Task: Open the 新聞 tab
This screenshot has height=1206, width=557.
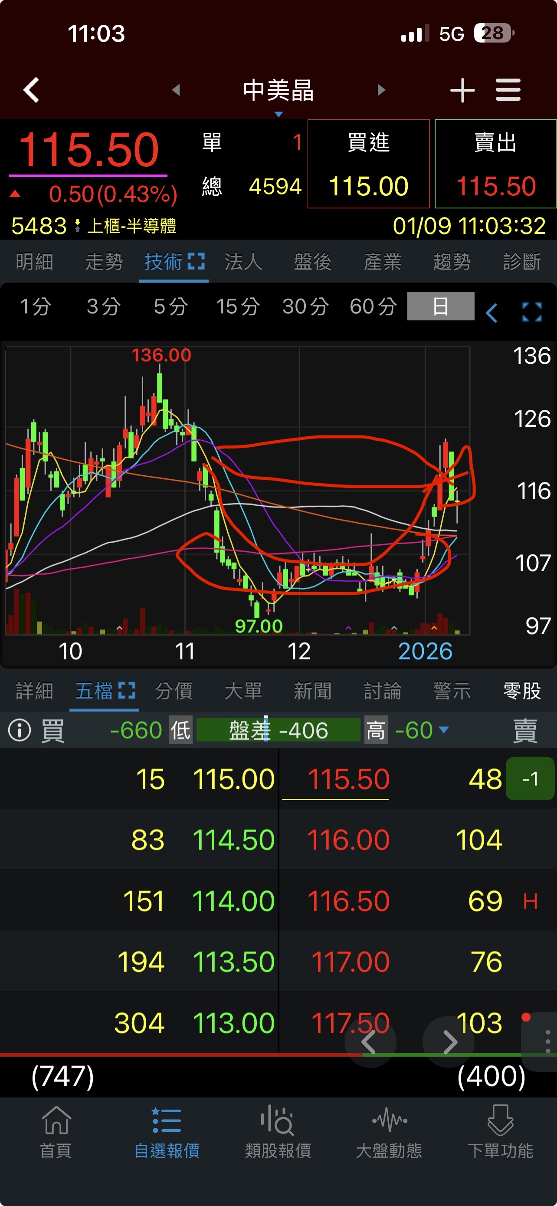Action: pos(313,691)
